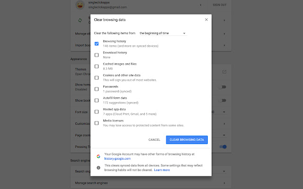Click the CLEAR BROWSING DATA button
303x189 pixels.
[x=187, y=140]
